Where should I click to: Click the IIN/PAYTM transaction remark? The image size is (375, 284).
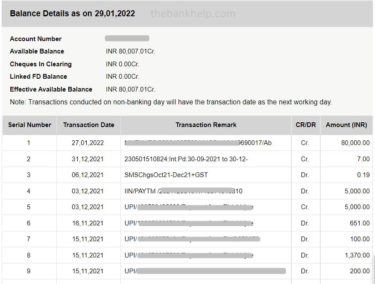point(183,191)
